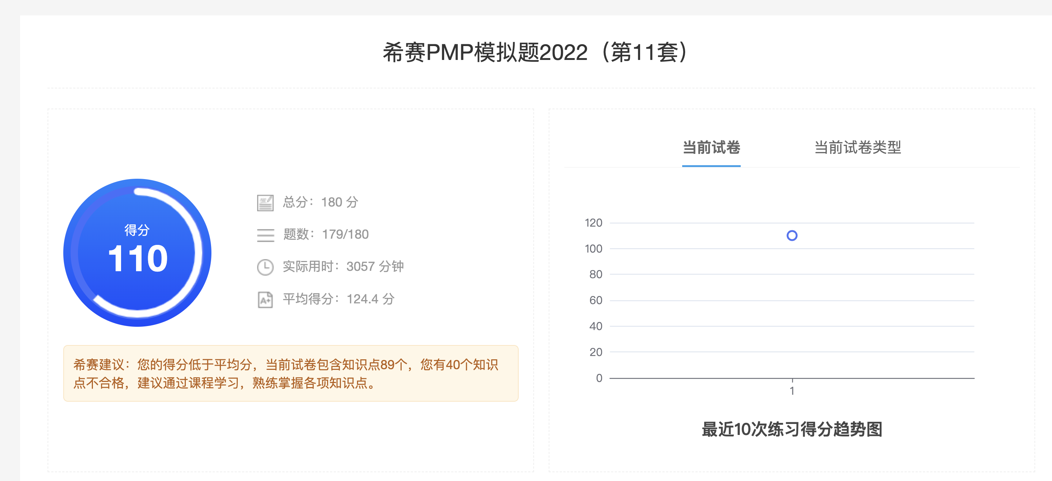The height and width of the screenshot is (481, 1052).
Task: Click the 60 y-axis label on chart
Action: point(596,300)
